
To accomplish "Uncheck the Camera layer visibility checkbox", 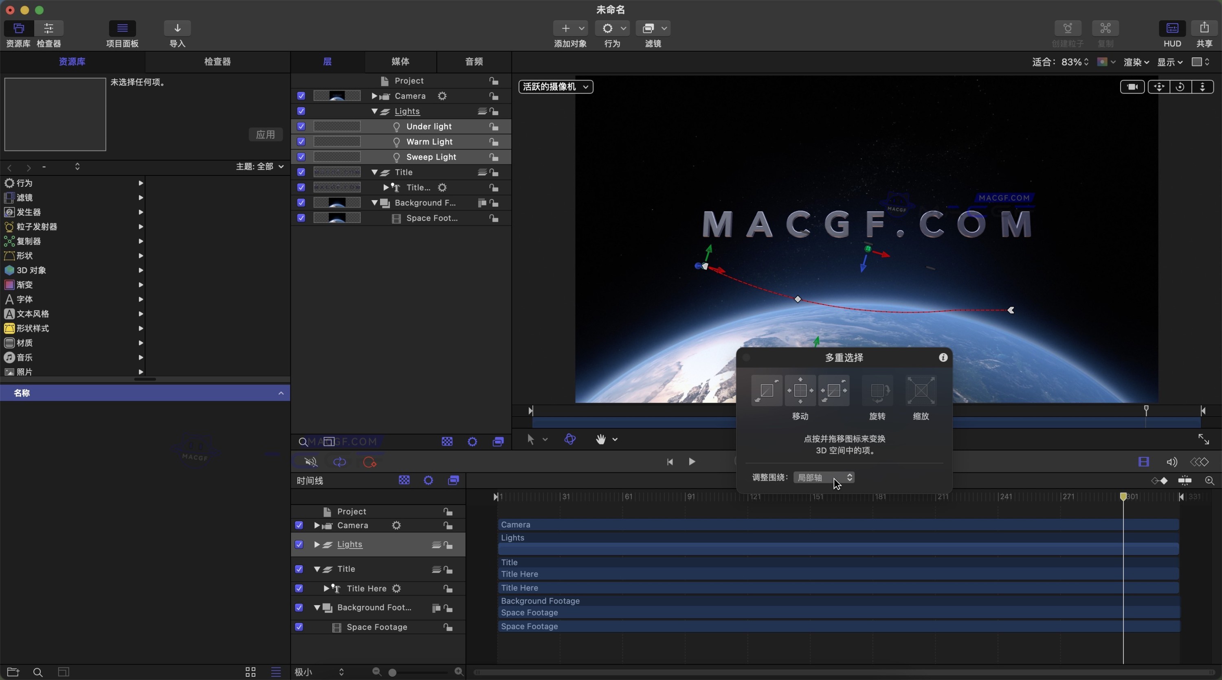I will 301,96.
